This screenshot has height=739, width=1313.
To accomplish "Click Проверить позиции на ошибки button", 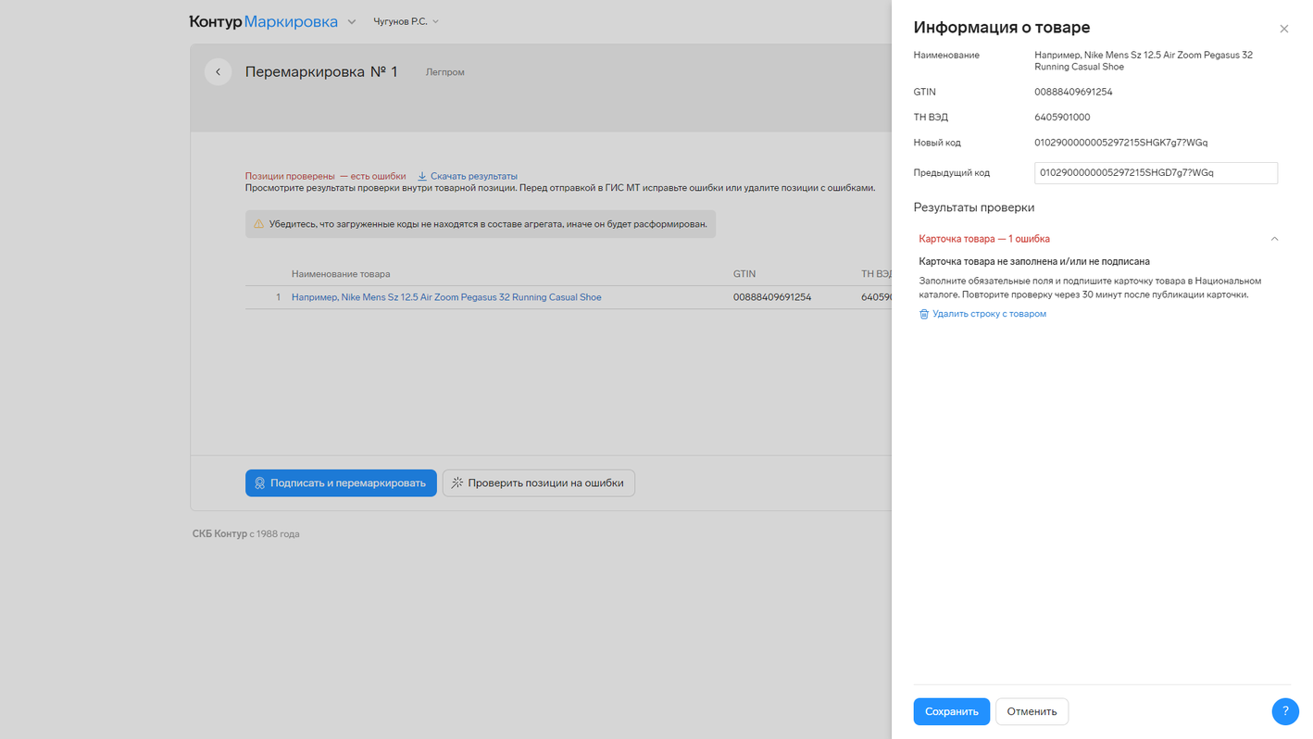I will pyautogui.click(x=539, y=482).
